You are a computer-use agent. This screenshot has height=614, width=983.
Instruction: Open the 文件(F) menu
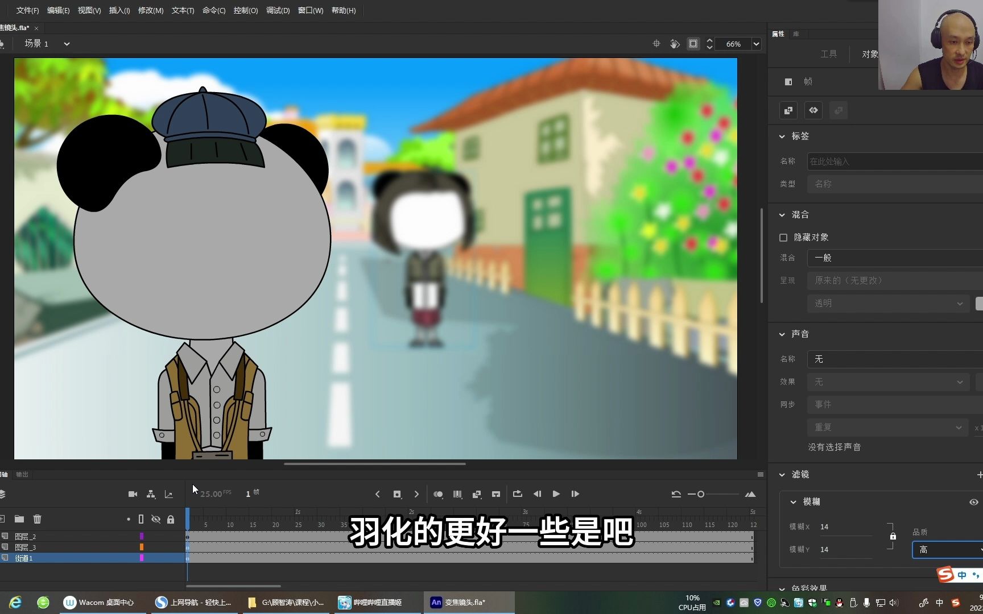[27, 10]
